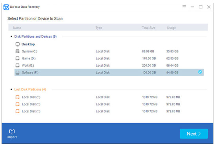
Task: Minimize the Do Your Data Recovery window
Action: coord(192,7)
